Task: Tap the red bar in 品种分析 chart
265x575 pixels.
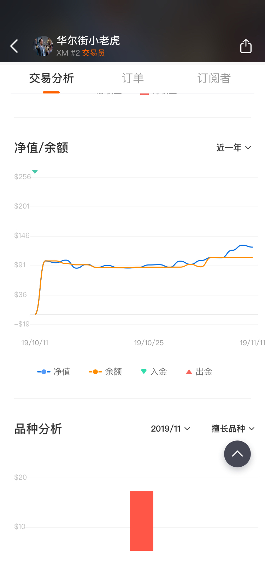Action: [x=141, y=520]
